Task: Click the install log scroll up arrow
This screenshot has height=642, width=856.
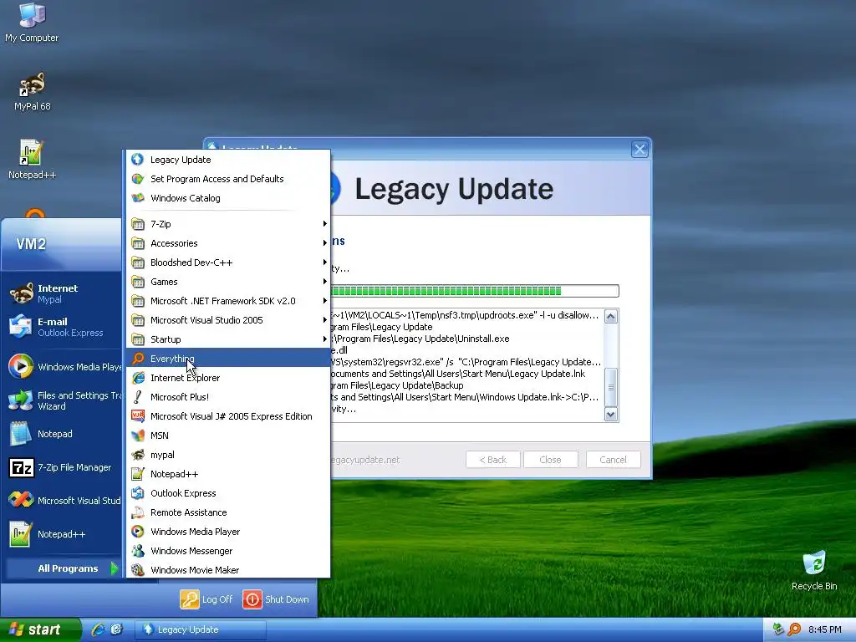Action: pos(611,316)
